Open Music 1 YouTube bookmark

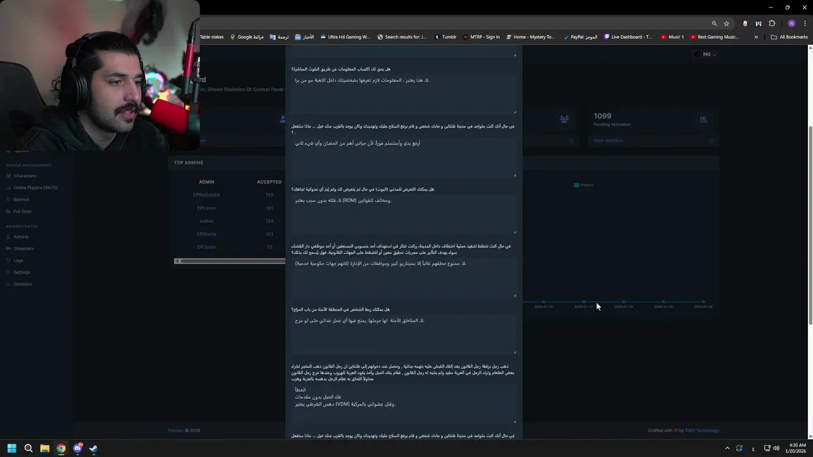point(673,37)
